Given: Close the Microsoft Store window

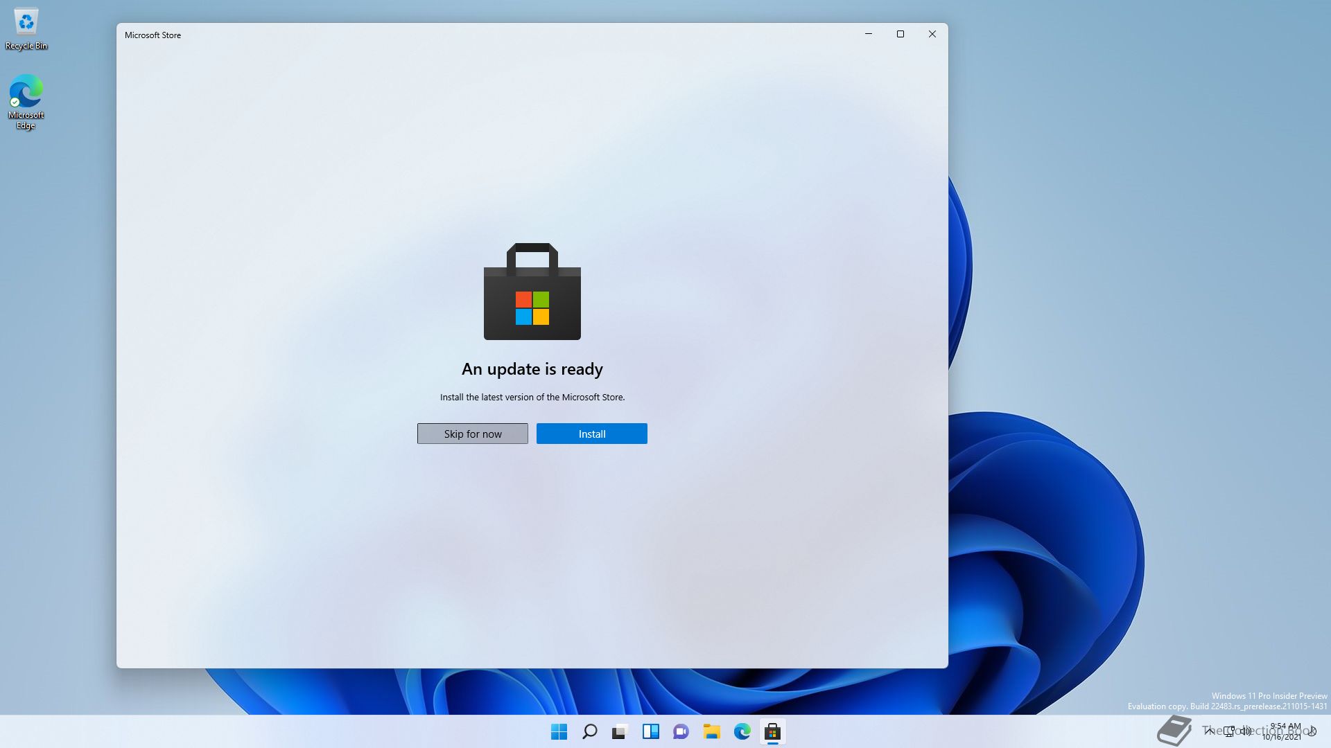Looking at the screenshot, I should pos(932,34).
